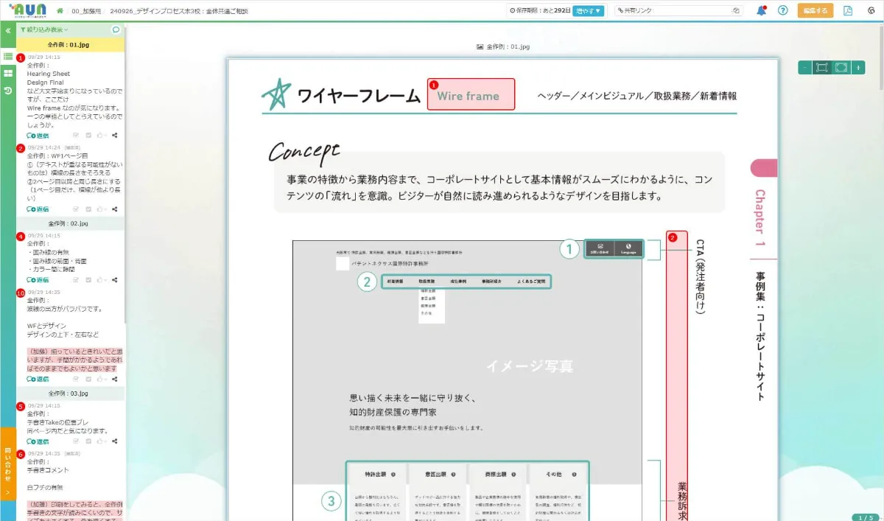Open the 返信 reply link on first comment
The image size is (884, 521).
click(37, 135)
